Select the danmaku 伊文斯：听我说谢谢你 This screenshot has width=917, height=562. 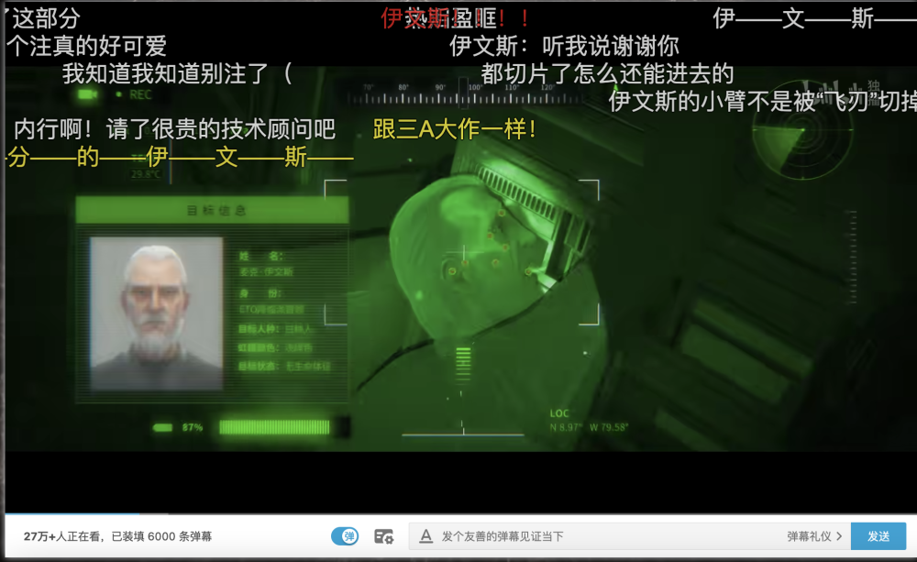click(564, 45)
